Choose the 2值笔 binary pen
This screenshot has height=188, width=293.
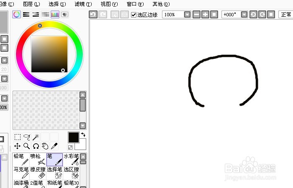point(38,184)
